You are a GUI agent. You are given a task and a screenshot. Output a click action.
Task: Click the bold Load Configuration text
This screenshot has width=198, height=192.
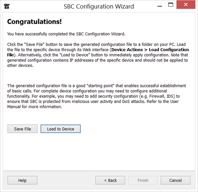coord(169,50)
